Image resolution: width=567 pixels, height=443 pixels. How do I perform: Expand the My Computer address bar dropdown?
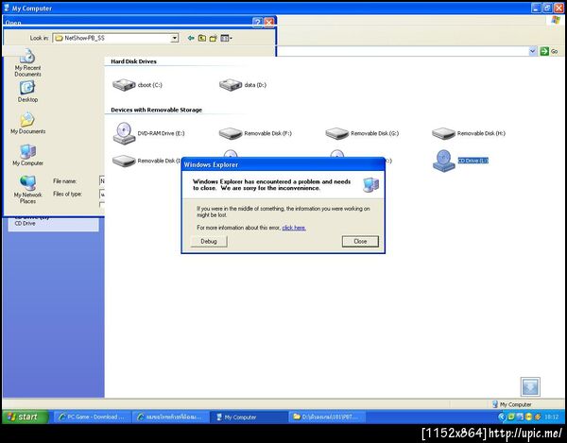(532, 51)
